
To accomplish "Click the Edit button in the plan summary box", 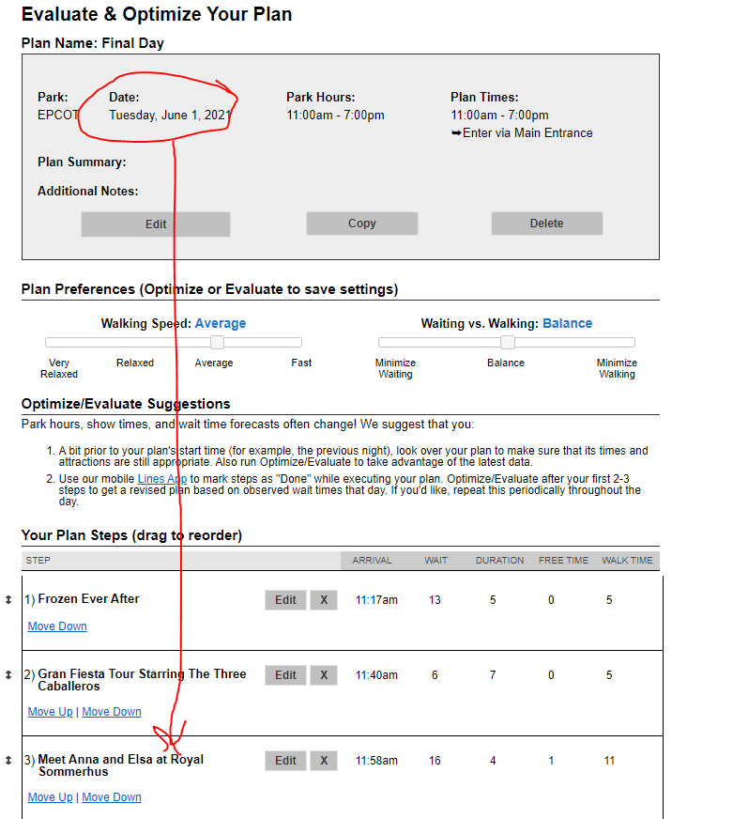I will pyautogui.click(x=156, y=224).
